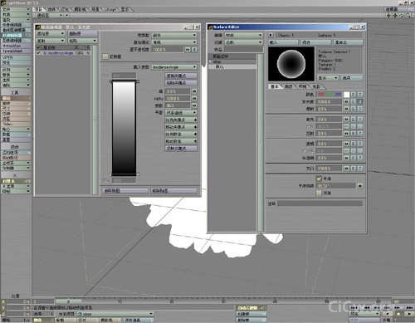This screenshot has height=323, width=415.
Task: Click white color swatch in Color row
Action: (x=346, y=95)
